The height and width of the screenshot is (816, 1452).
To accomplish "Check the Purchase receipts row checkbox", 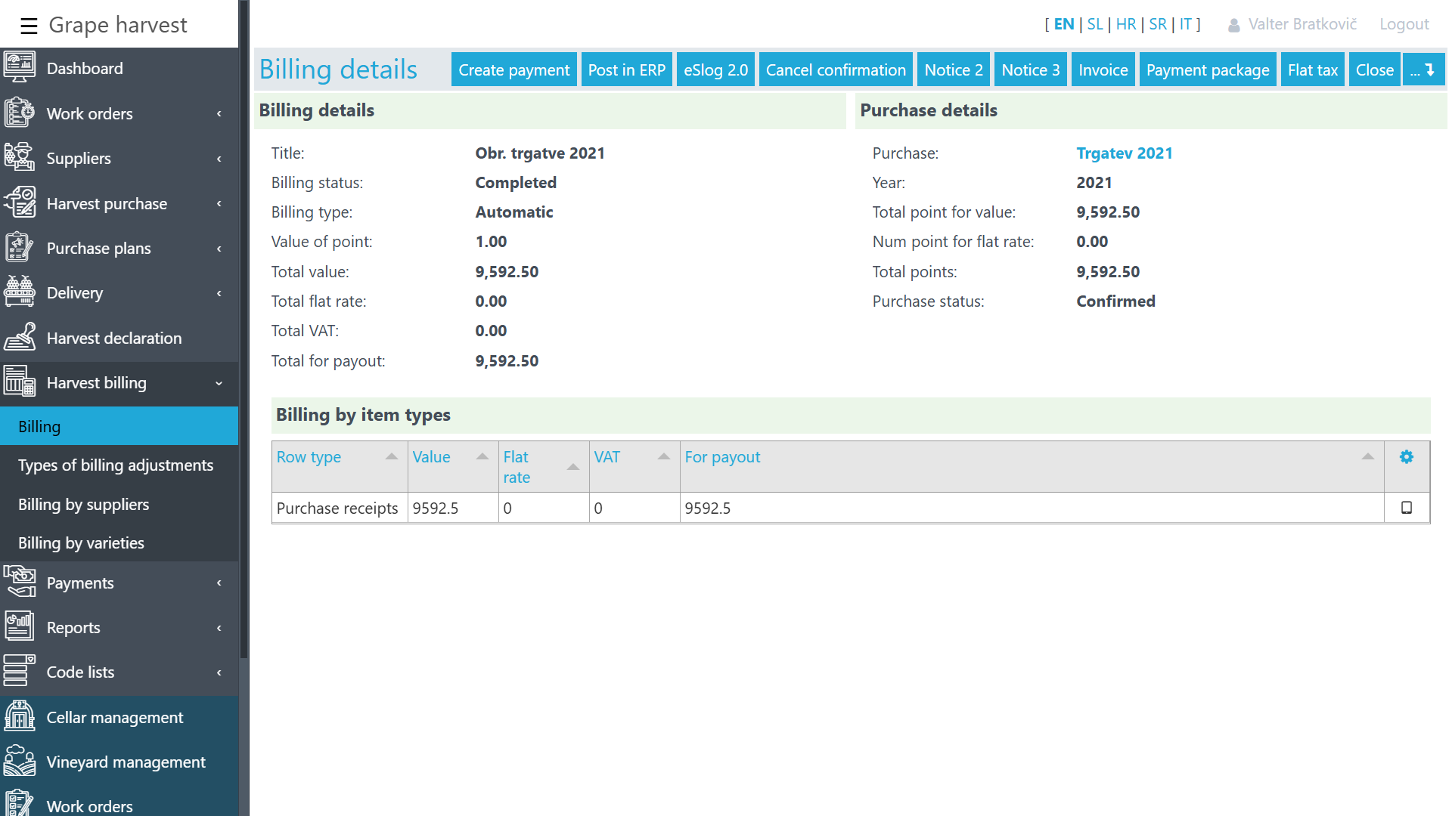I will click(1406, 508).
